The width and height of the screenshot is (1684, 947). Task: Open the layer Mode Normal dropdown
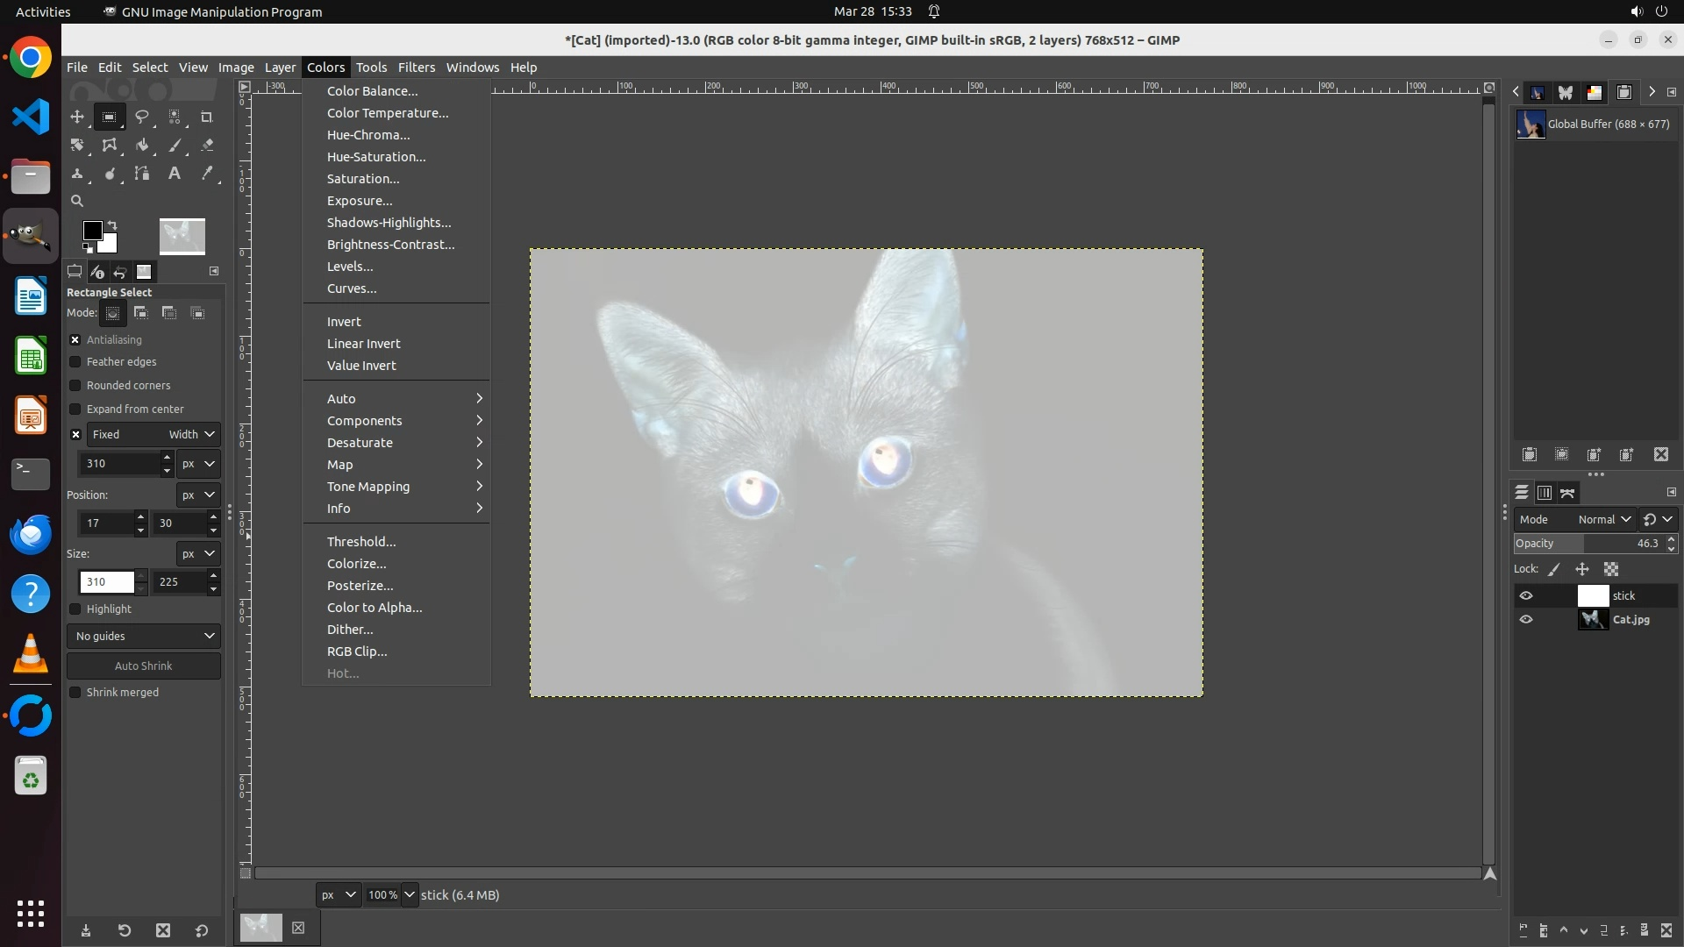click(x=1603, y=520)
